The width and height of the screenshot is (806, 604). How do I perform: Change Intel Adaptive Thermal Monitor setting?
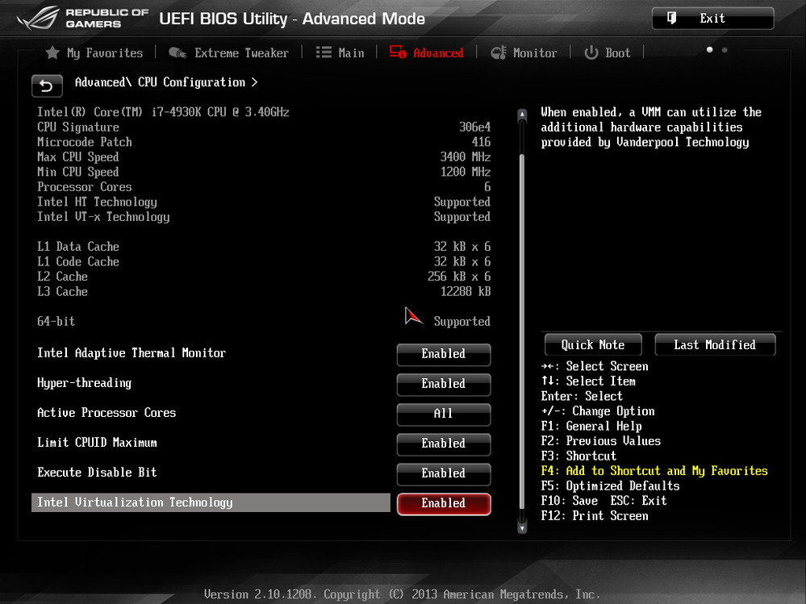click(x=444, y=354)
